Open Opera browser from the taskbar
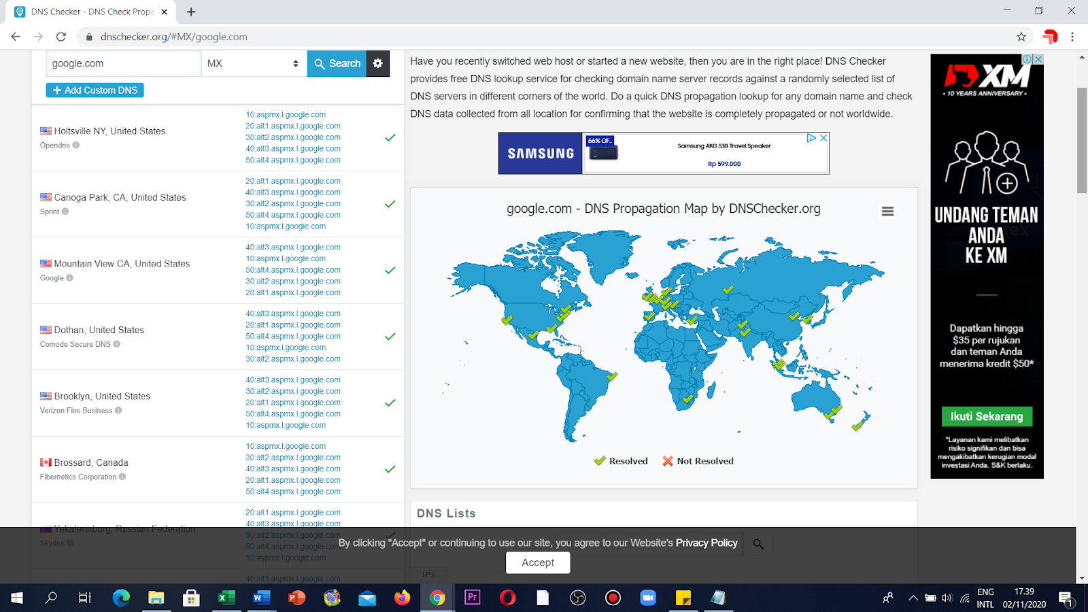 pos(507,598)
